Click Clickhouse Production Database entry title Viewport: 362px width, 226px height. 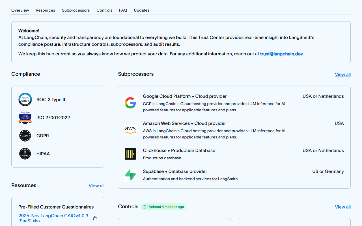click(179, 150)
